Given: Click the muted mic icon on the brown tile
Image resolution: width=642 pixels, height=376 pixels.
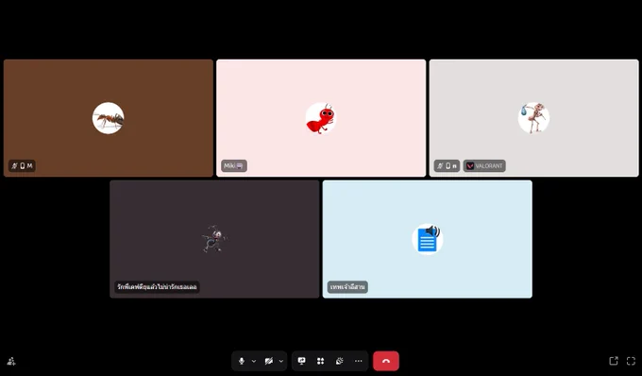Looking at the screenshot, I should (14, 166).
